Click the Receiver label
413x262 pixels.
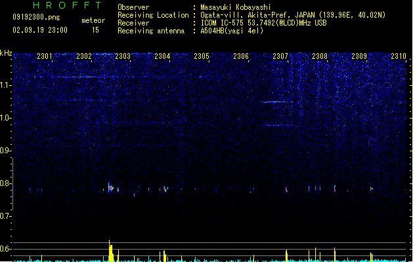[133, 23]
